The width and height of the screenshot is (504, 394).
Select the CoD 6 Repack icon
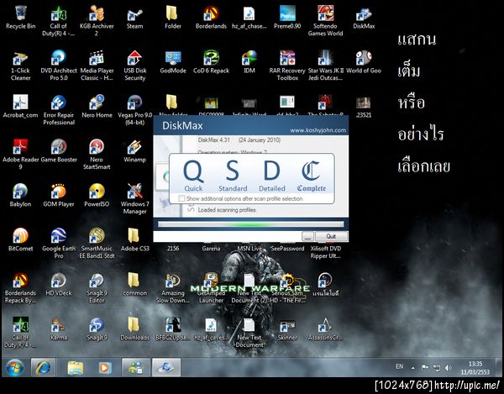click(x=211, y=62)
